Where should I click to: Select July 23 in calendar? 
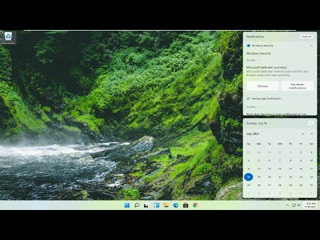(x=301, y=177)
